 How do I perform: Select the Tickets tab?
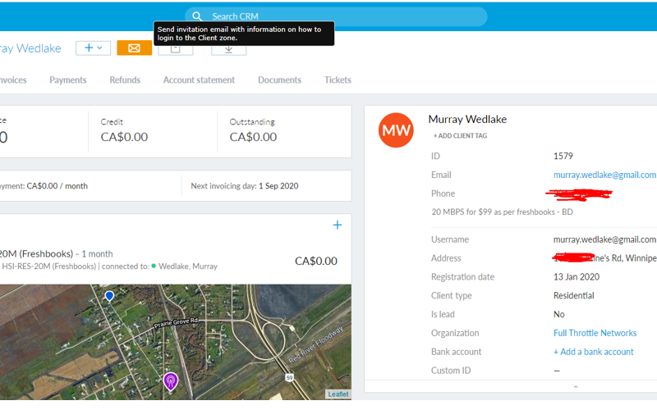338,80
